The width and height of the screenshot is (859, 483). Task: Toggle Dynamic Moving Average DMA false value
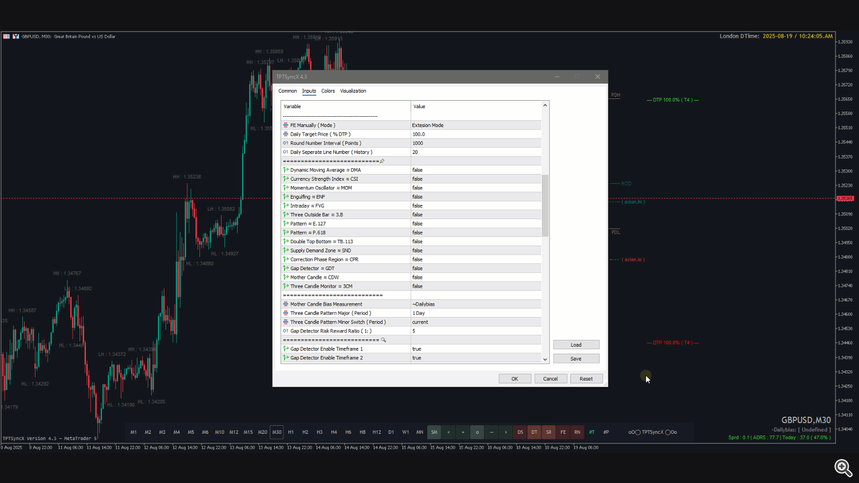tap(475, 170)
